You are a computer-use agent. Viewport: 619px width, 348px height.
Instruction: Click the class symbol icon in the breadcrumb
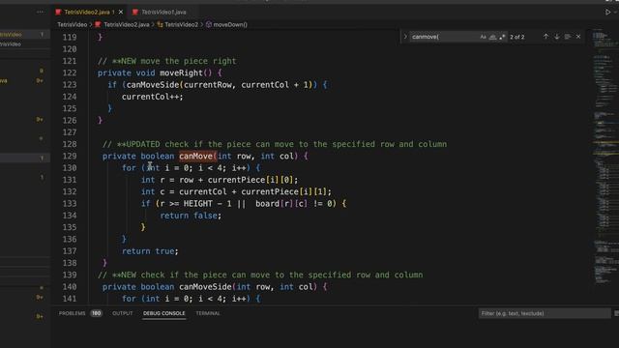[160, 24]
